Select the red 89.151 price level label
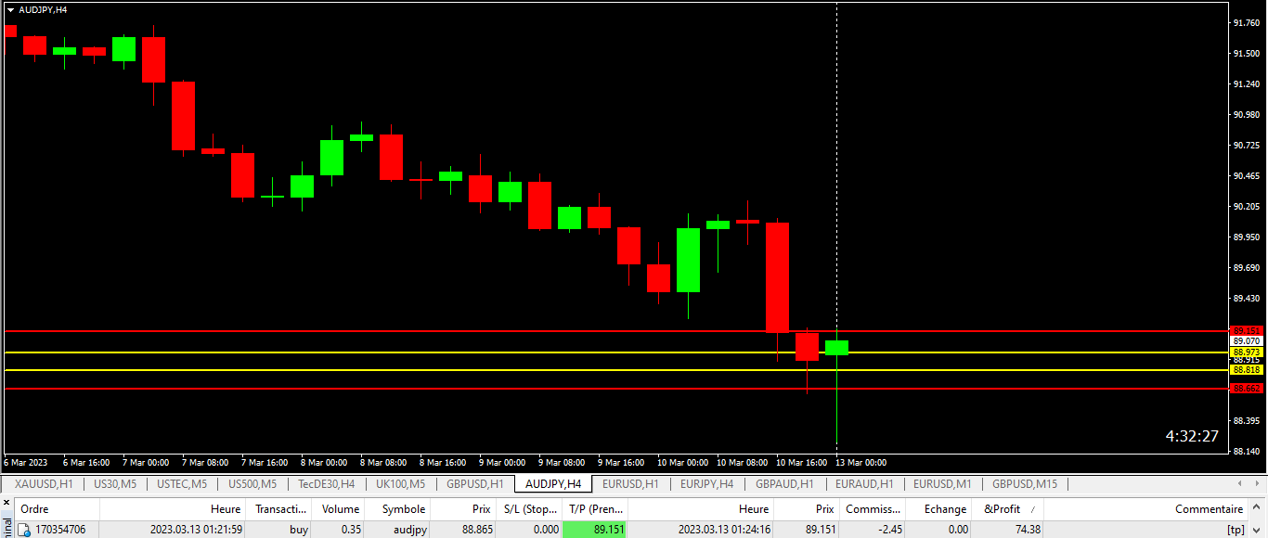 (1246, 330)
